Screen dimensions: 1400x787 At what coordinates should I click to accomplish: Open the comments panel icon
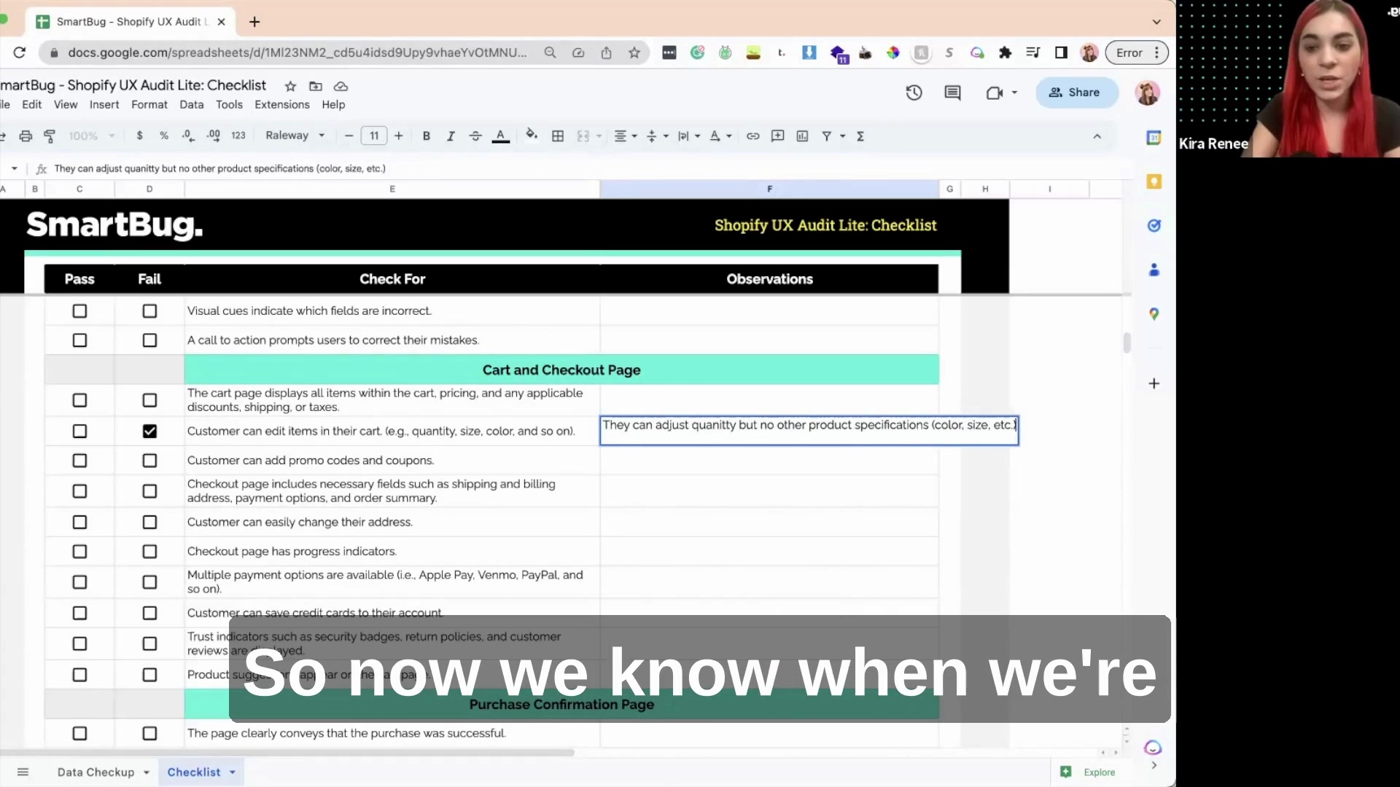click(x=952, y=93)
